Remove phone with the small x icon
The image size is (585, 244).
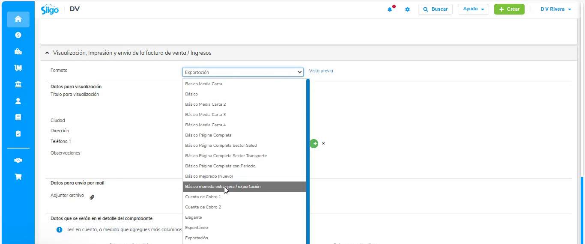[x=323, y=143]
